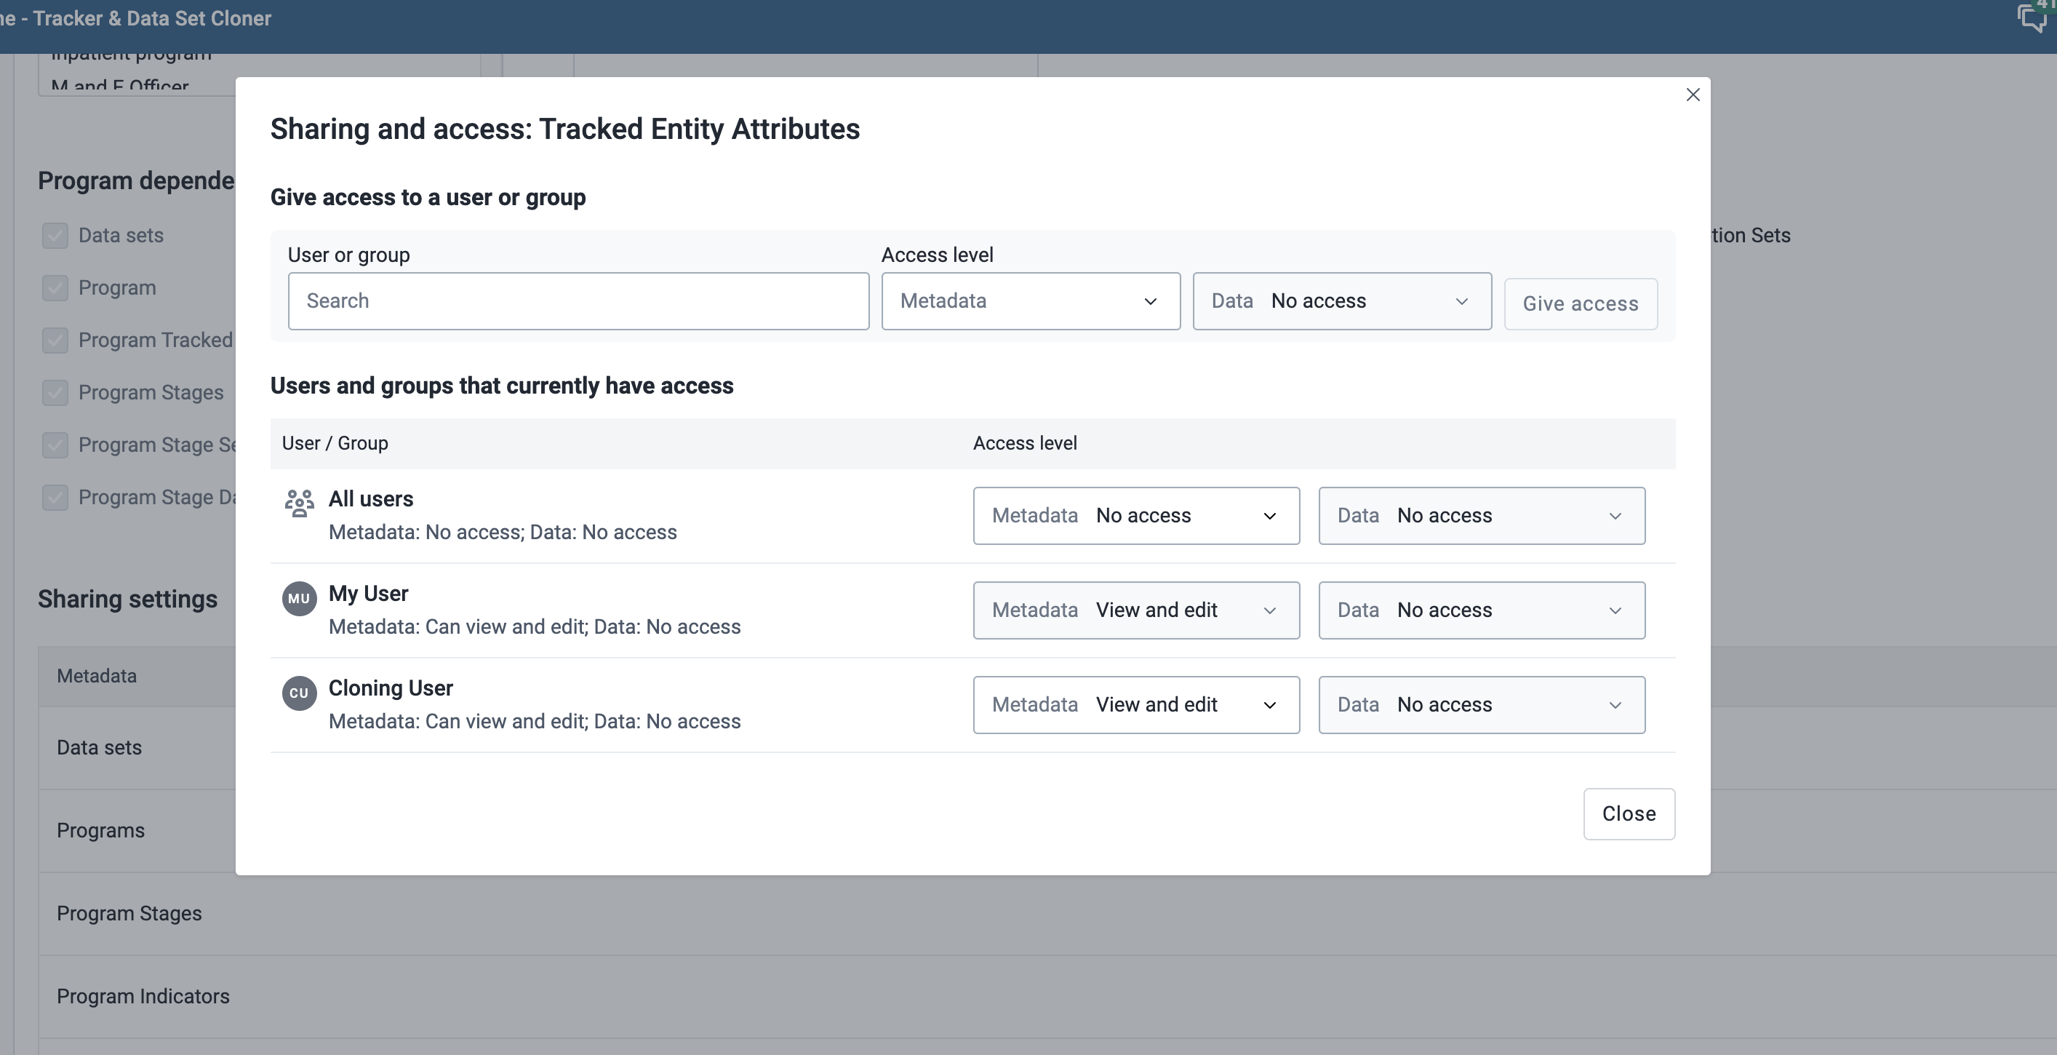Close the sharing dialog with the X icon
Viewport: 2057px width, 1055px height.
tap(1692, 95)
